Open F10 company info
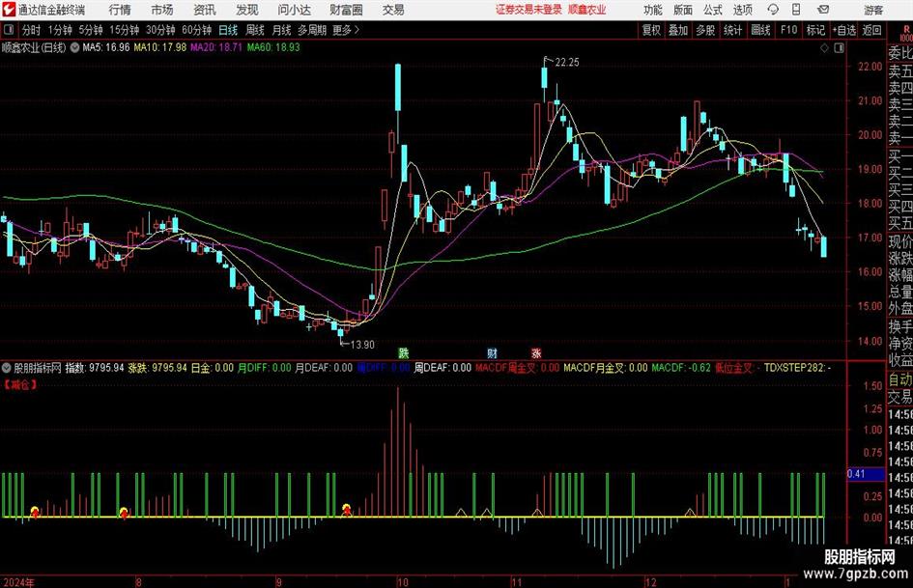This screenshot has height=588, width=913. click(x=789, y=30)
